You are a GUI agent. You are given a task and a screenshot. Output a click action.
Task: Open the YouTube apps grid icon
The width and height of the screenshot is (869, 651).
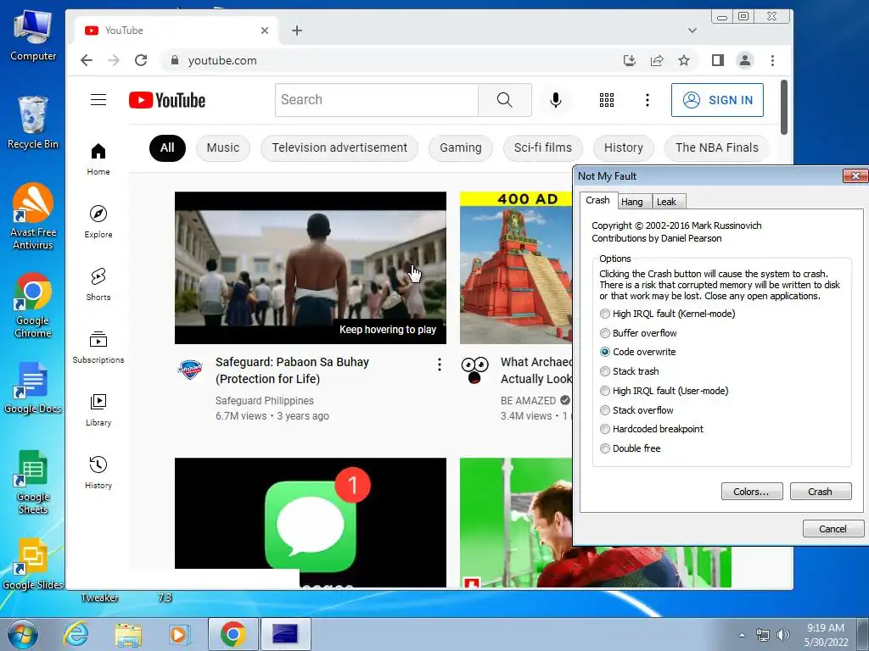(x=606, y=100)
